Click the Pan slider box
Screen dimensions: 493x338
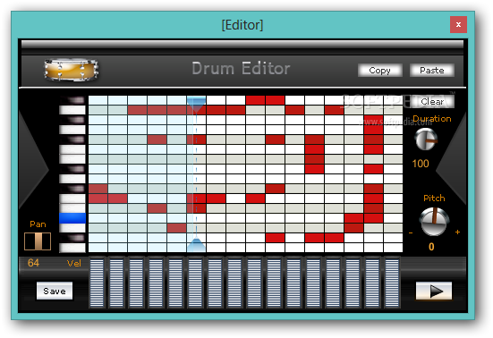[38, 241]
